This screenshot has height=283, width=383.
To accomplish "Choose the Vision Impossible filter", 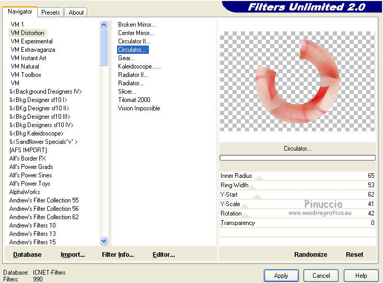I will (139, 108).
